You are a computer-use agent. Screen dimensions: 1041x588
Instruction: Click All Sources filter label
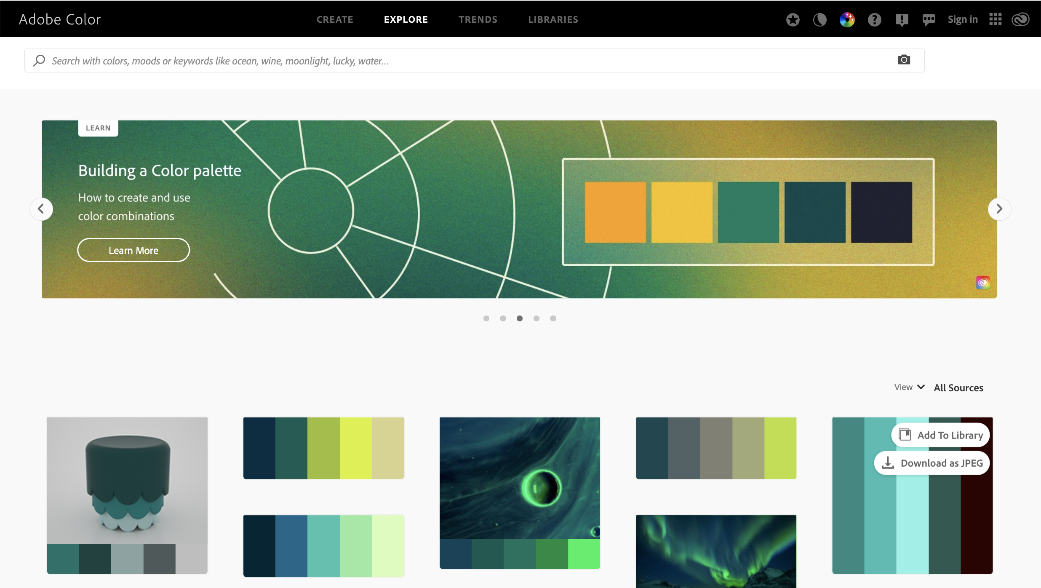tap(958, 388)
